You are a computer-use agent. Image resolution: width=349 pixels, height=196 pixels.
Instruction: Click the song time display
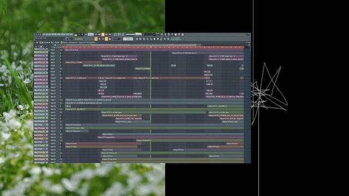pos(119,34)
